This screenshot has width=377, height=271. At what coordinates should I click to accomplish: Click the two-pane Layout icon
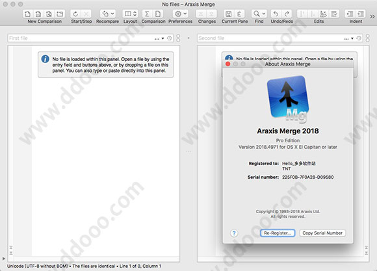(x=128, y=14)
